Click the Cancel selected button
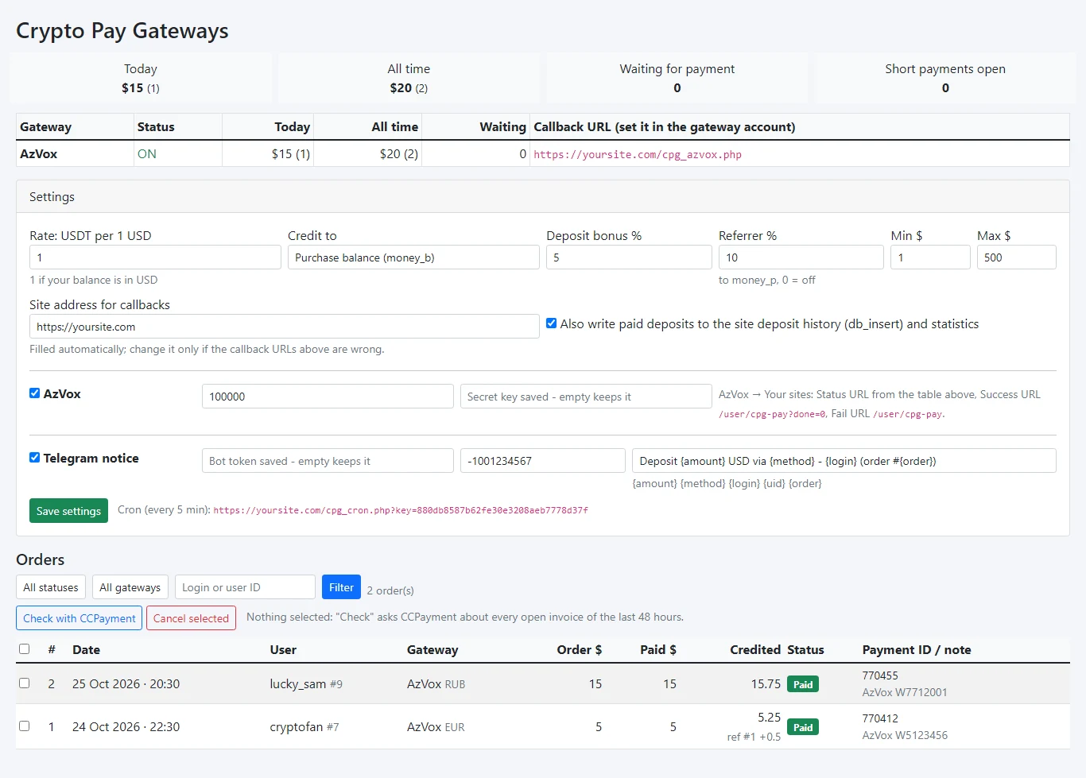 click(x=191, y=618)
